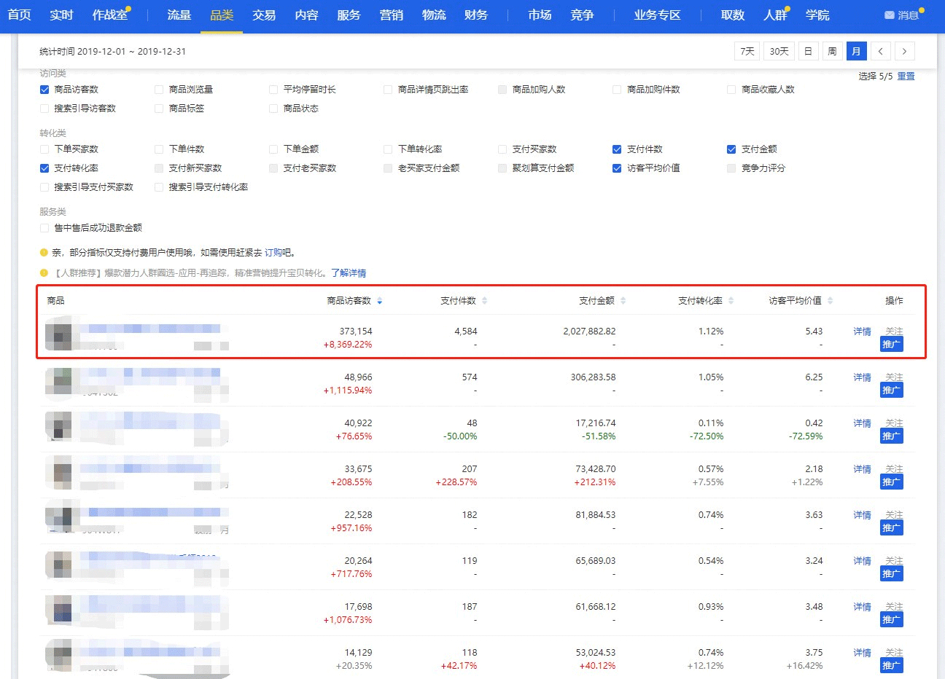Screen dimensions: 945x679
Task: Open the 流量 navigation tab
Action: pos(179,15)
